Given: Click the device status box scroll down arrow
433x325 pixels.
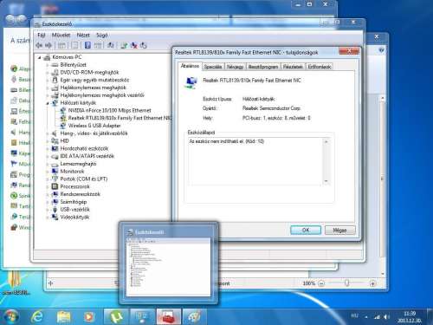Looking at the screenshot, I should pos(326,181).
